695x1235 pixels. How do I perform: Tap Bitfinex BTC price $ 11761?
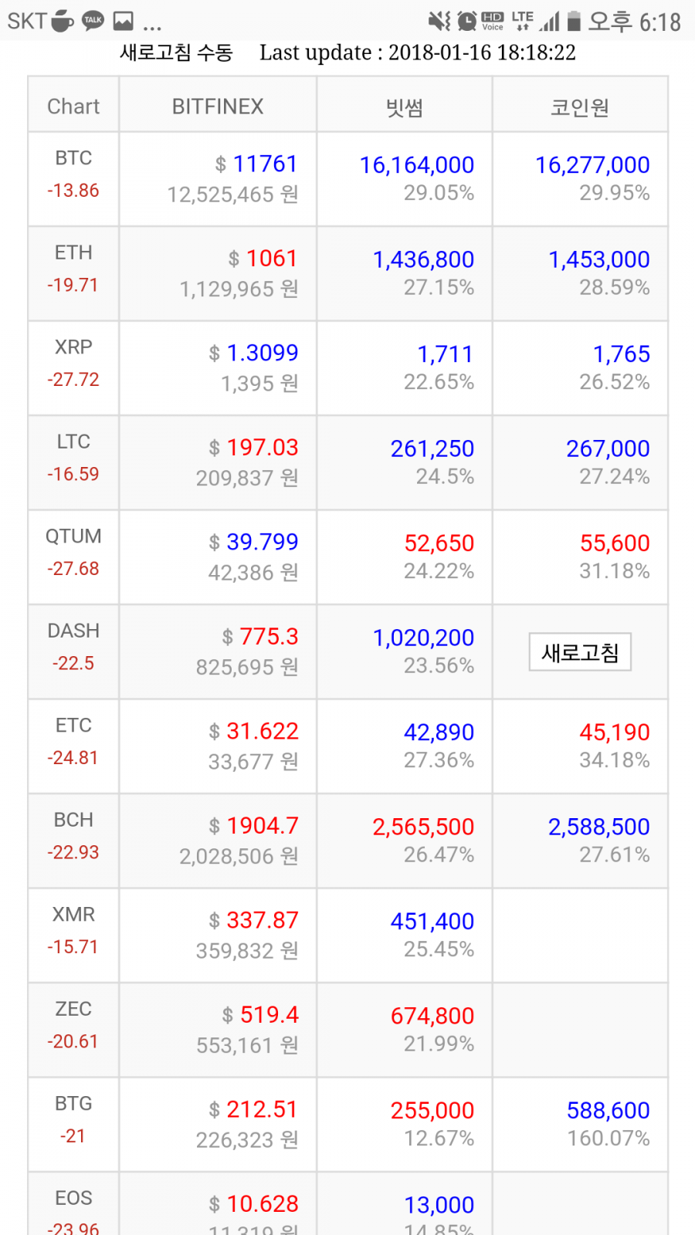[256, 164]
